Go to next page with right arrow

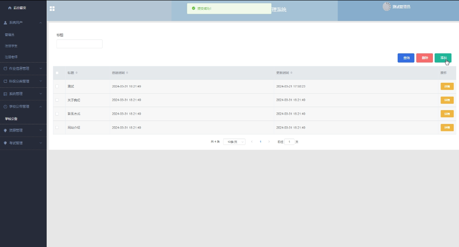coord(269,142)
